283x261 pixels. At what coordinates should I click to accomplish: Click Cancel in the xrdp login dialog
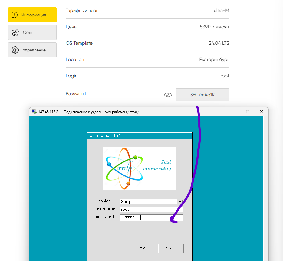(171, 249)
